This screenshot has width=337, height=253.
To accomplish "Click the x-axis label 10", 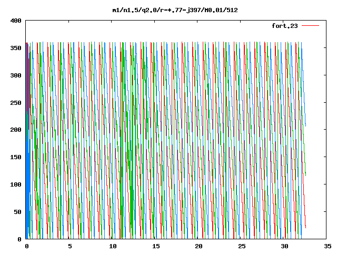I will [x=113, y=246].
